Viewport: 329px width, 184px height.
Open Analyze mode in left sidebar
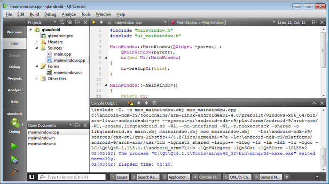[x=15, y=90]
